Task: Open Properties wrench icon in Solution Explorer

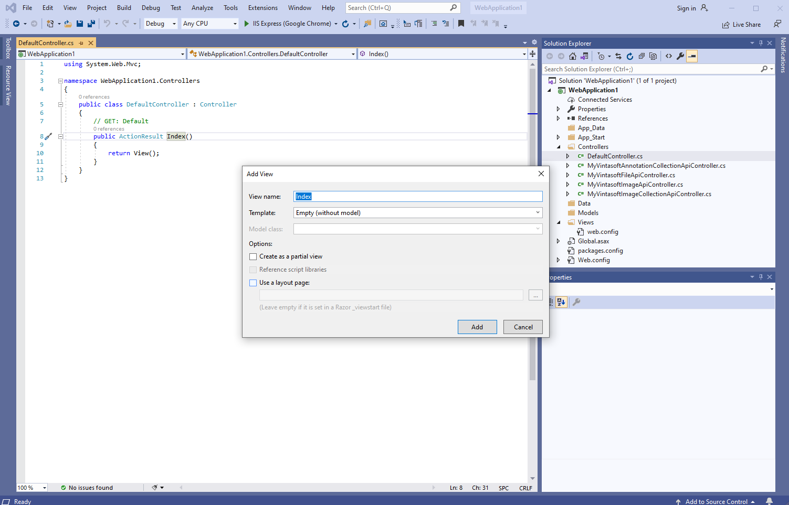Action: point(680,56)
